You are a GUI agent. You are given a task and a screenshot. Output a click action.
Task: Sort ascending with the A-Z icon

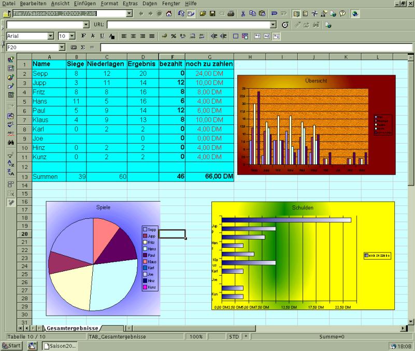tap(10, 164)
